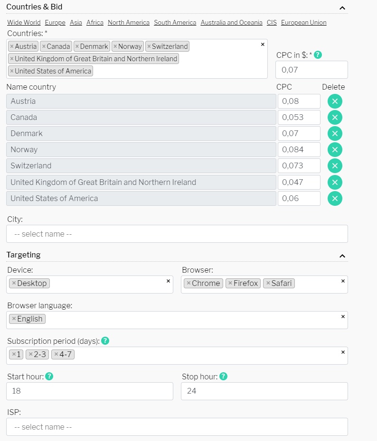The width and height of the screenshot is (377, 441).
Task: Collapse the Countries & Bid section
Action: pos(342,8)
